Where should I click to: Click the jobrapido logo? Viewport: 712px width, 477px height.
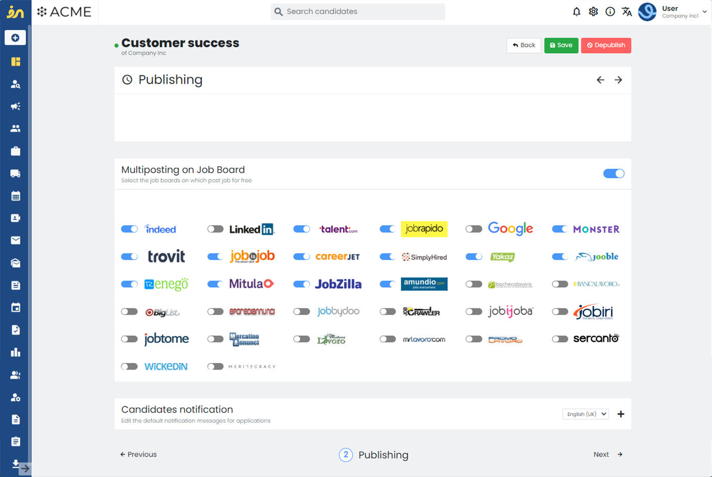pyautogui.click(x=424, y=229)
